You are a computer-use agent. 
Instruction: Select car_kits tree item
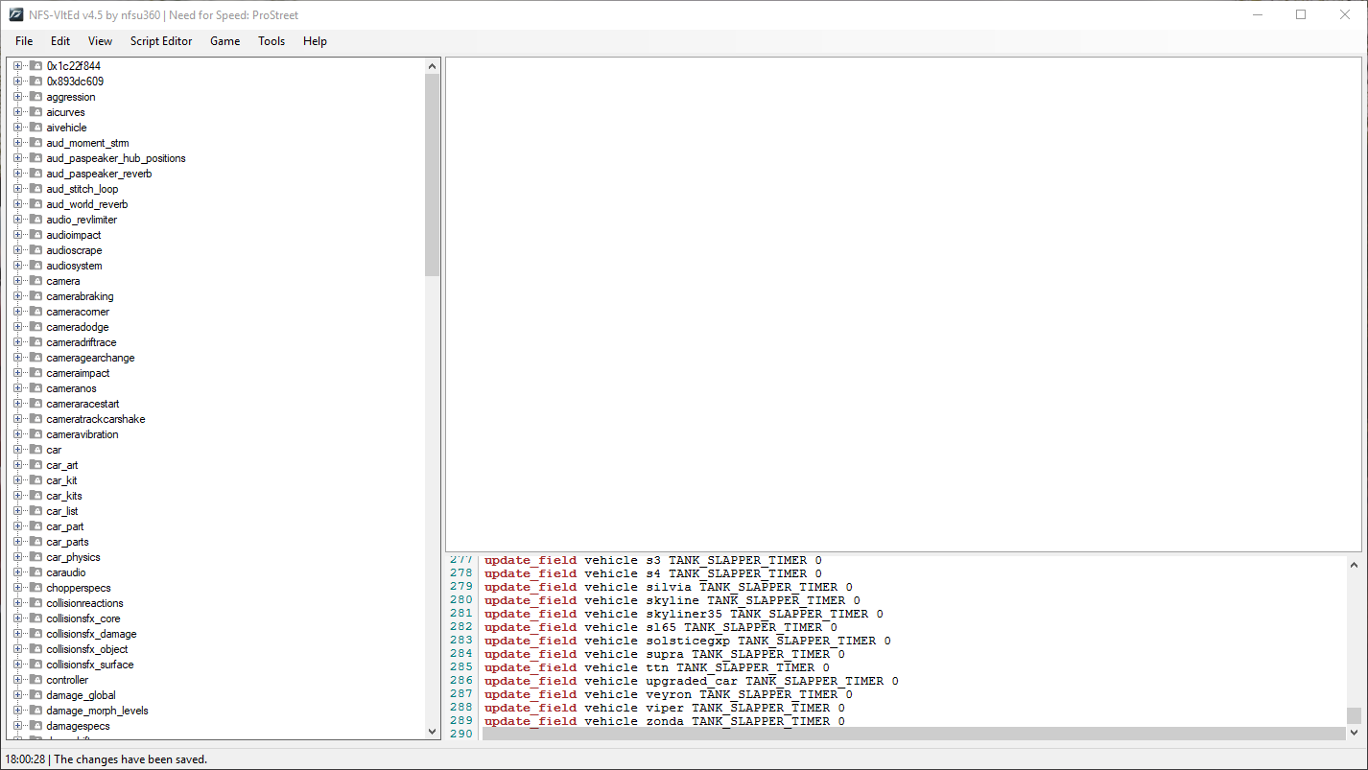coord(64,496)
